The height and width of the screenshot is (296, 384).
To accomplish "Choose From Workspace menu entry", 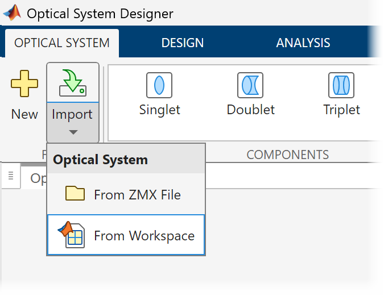I will pos(126,235).
